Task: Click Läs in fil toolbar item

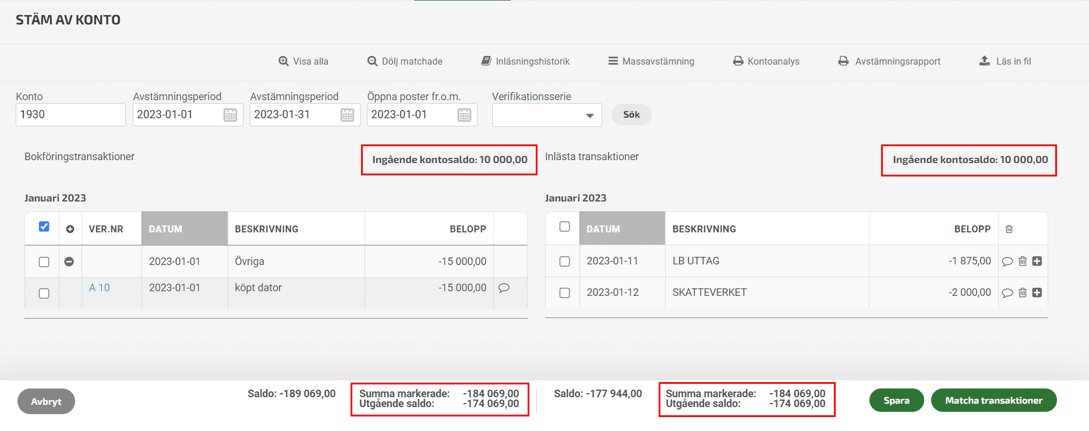Action: pyautogui.click(x=1005, y=61)
